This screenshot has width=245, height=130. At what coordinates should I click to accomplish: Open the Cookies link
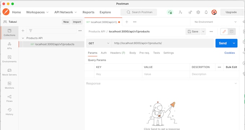tap(230, 53)
